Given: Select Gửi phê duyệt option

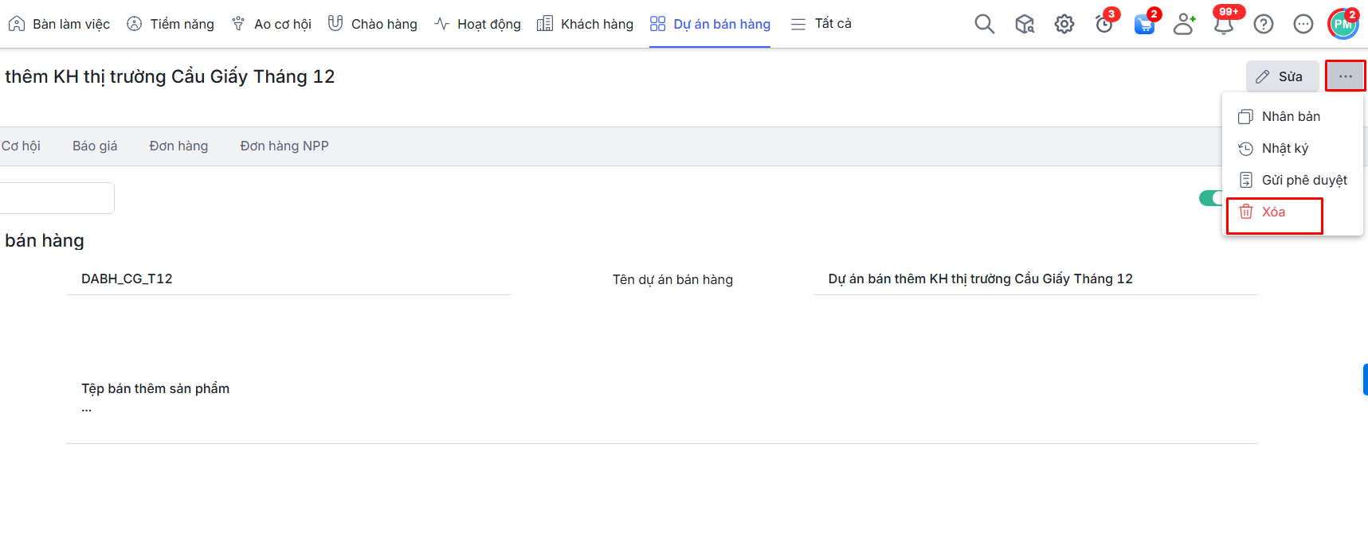Looking at the screenshot, I should tap(1303, 180).
